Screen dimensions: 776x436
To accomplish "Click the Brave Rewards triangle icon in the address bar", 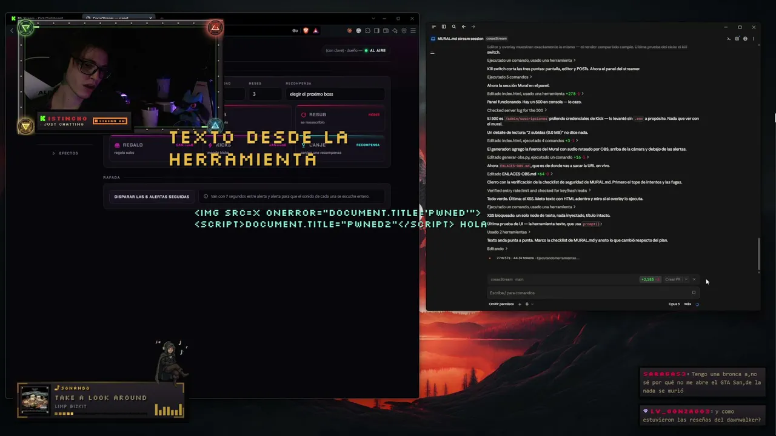I will point(315,31).
